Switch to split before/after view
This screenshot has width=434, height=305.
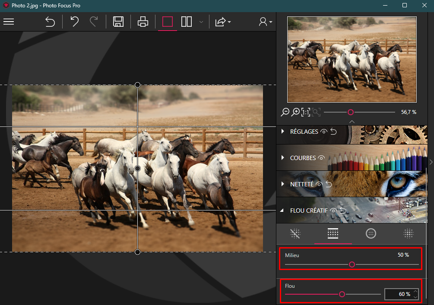tap(187, 22)
